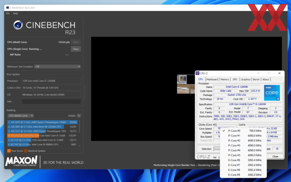Image resolution: width=291 pixels, height=182 pixels.
Task: Click the Your Score orange swatch
Action: (9, 151)
